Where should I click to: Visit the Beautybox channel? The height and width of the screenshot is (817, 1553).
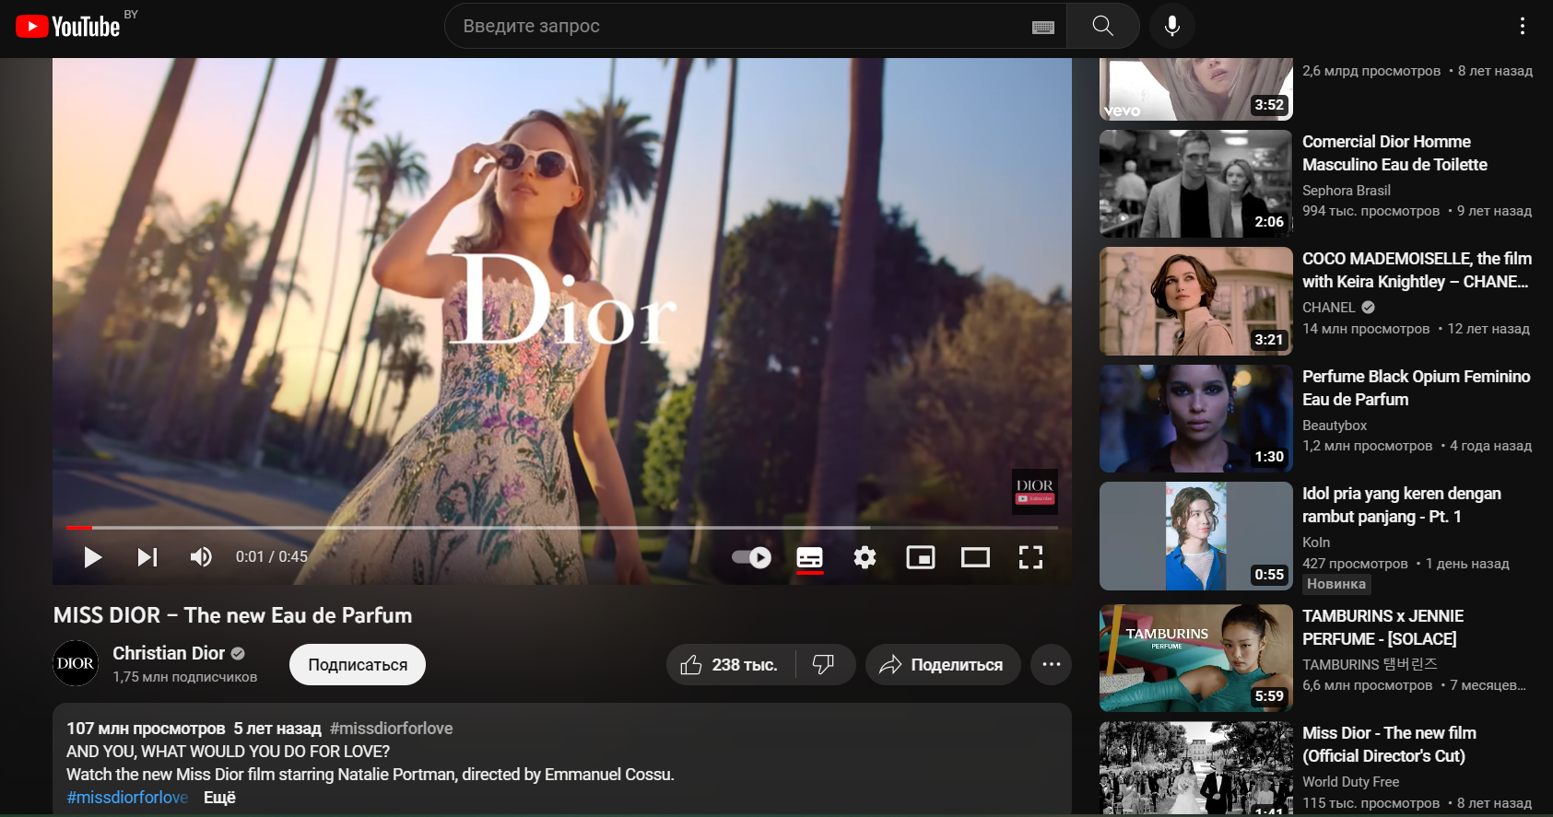(1335, 426)
